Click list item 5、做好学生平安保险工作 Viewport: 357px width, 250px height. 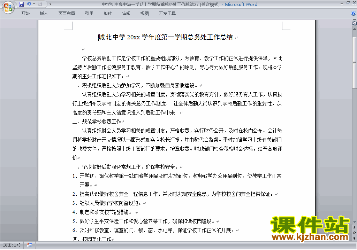click(x=143, y=221)
